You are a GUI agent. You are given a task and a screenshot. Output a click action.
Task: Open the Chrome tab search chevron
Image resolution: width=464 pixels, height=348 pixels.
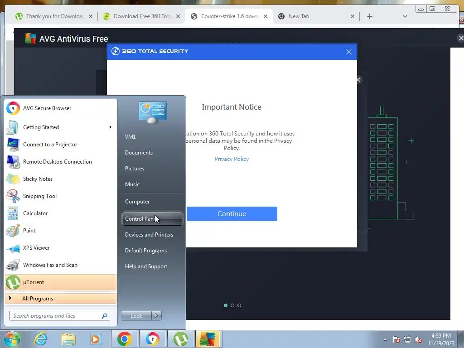[x=405, y=16]
